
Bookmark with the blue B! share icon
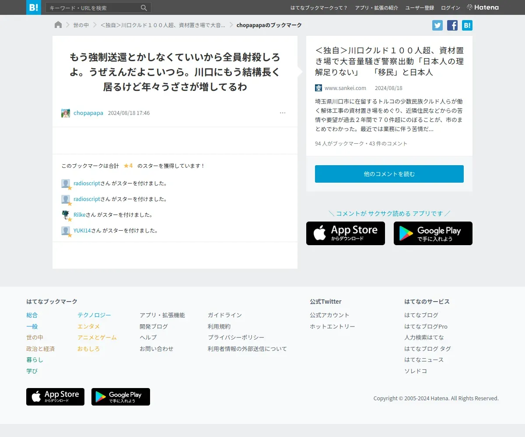(x=467, y=25)
